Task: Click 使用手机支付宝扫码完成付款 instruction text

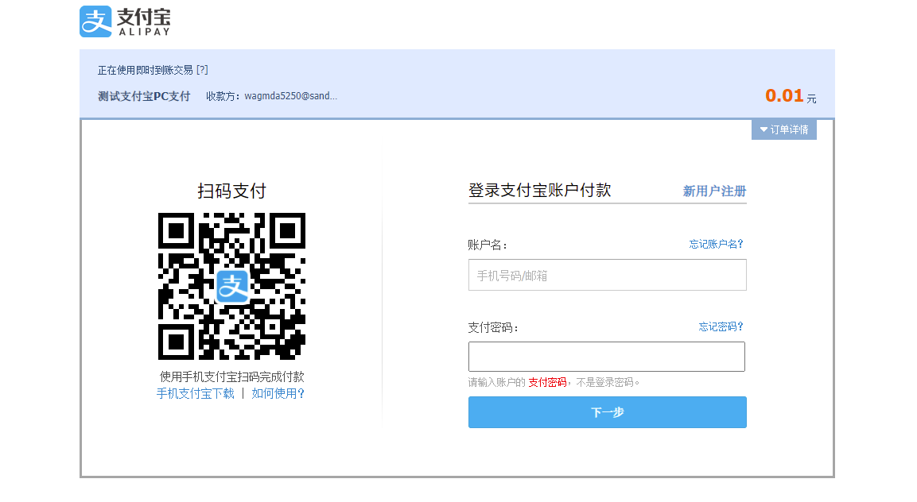Action: click(x=232, y=377)
